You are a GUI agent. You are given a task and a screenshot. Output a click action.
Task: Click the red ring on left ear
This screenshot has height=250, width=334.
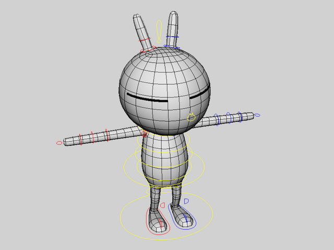tap(145, 40)
